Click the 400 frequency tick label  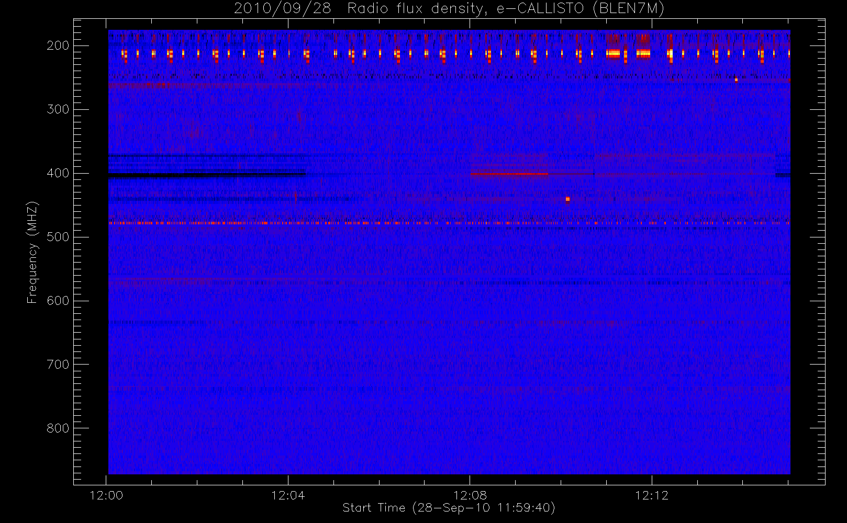pyautogui.click(x=58, y=173)
